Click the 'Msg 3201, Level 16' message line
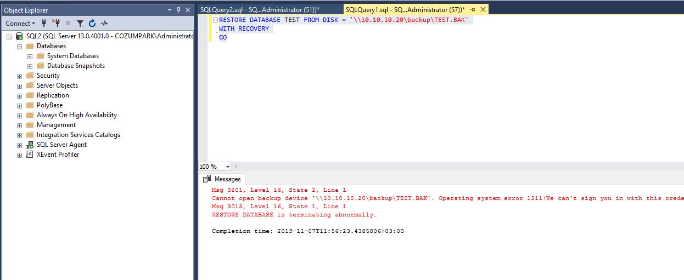The width and height of the screenshot is (684, 280). coord(279,190)
